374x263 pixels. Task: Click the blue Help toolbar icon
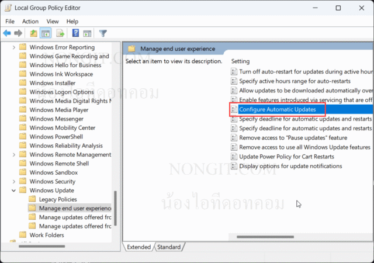click(x=75, y=33)
